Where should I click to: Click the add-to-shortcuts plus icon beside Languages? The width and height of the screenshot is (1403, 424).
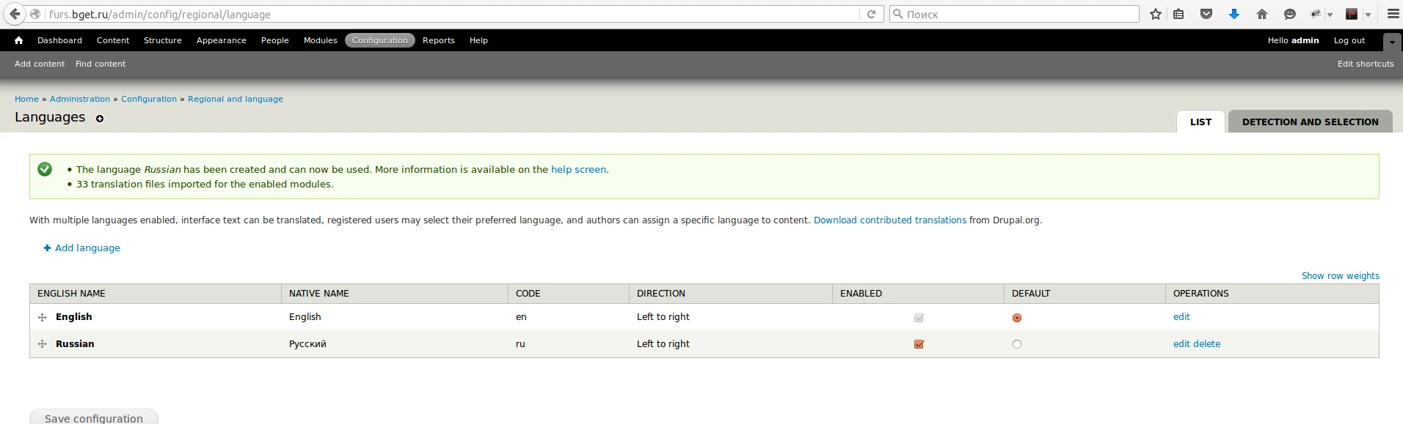pyautogui.click(x=100, y=119)
